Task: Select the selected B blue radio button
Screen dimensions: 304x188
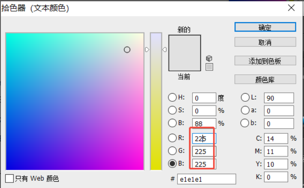Action: click(x=172, y=164)
